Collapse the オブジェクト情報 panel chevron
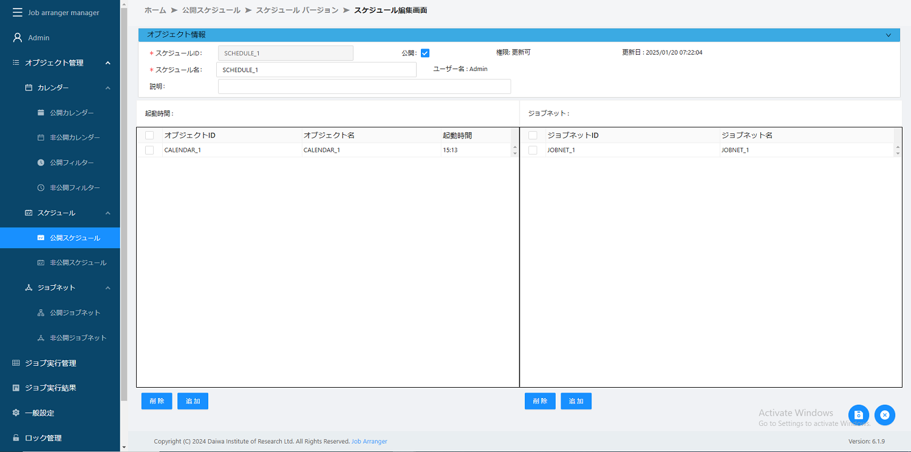Image resolution: width=911 pixels, height=452 pixels. point(888,35)
